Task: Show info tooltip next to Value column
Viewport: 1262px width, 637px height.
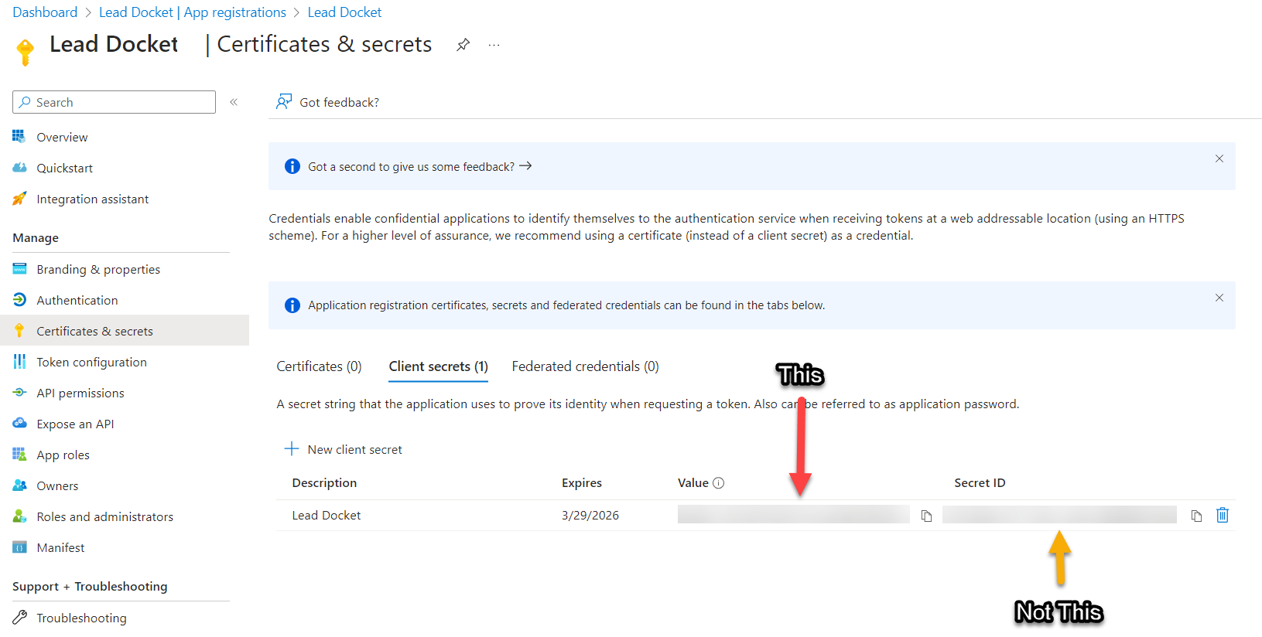Action: tap(718, 483)
